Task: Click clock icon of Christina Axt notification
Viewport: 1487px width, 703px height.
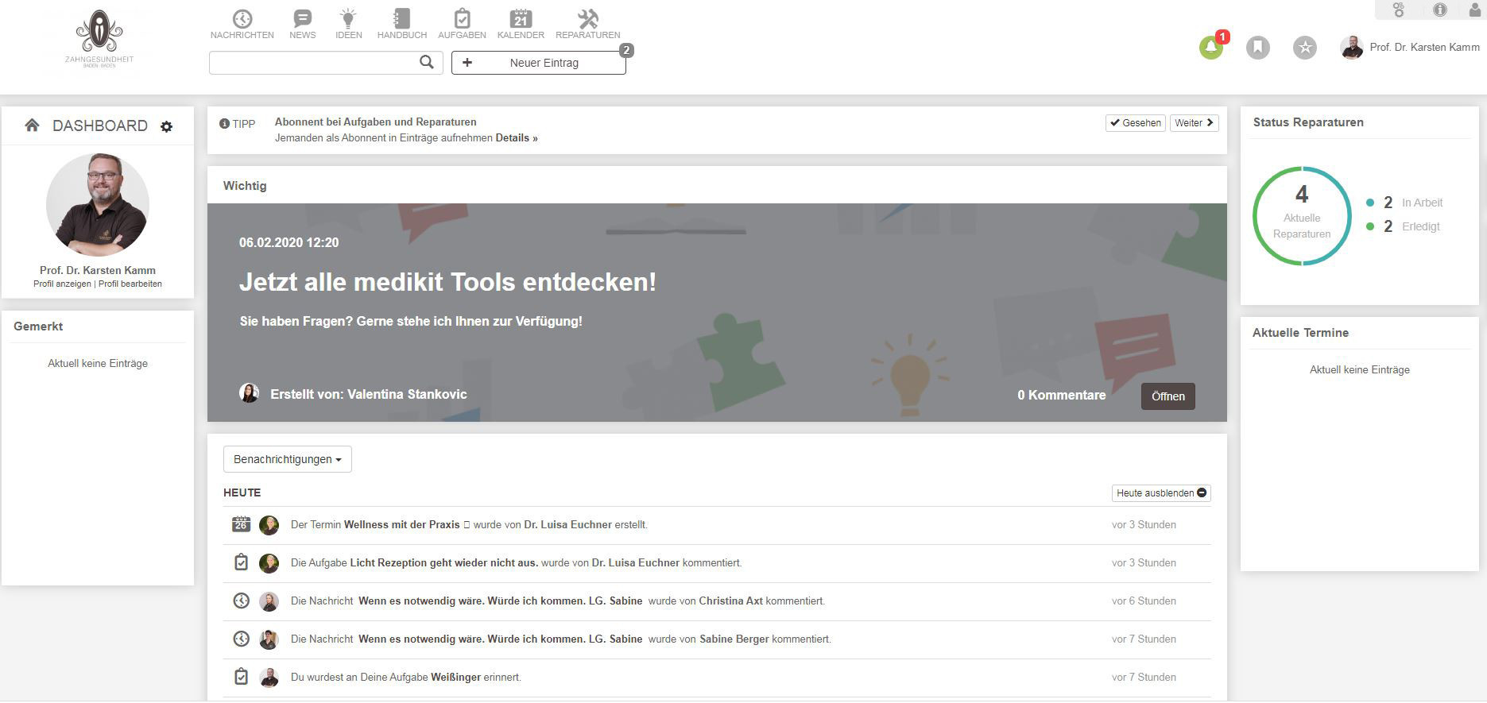Action: (241, 601)
